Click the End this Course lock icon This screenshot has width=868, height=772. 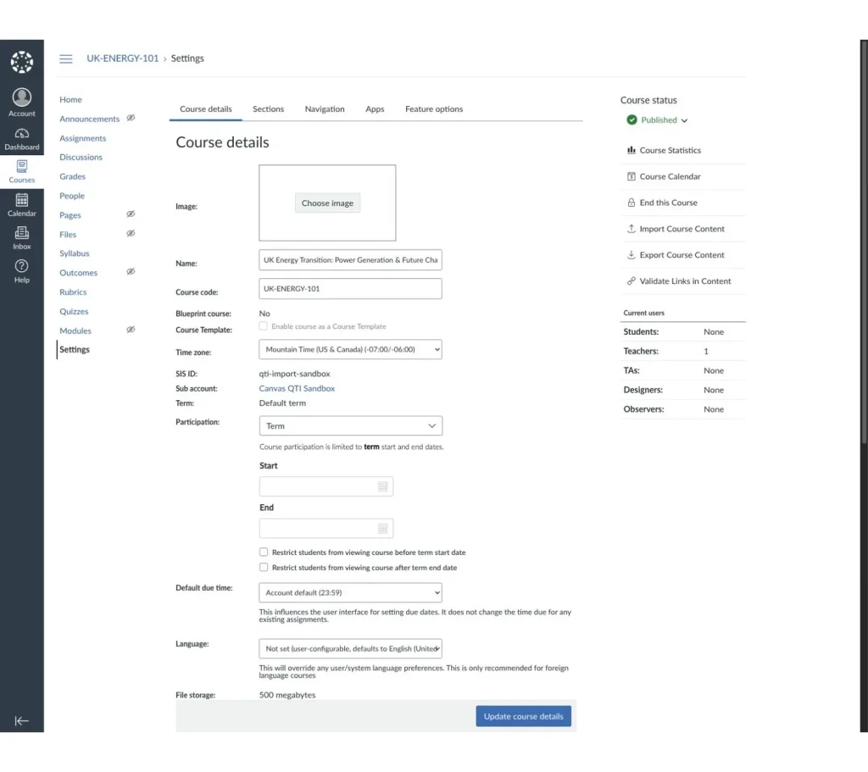631,203
